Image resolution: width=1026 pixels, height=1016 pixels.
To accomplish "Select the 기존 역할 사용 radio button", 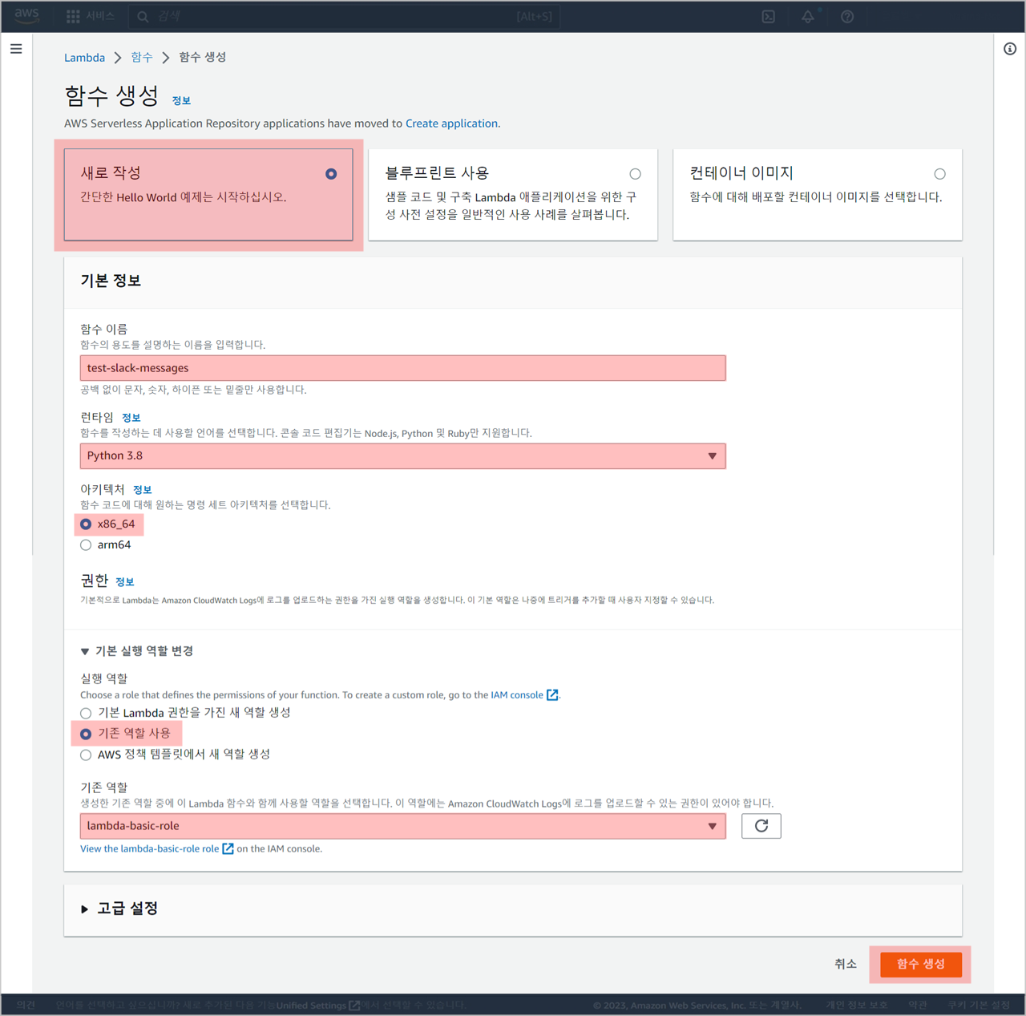I will (86, 734).
